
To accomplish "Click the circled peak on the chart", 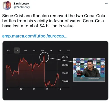I will [44, 57].
